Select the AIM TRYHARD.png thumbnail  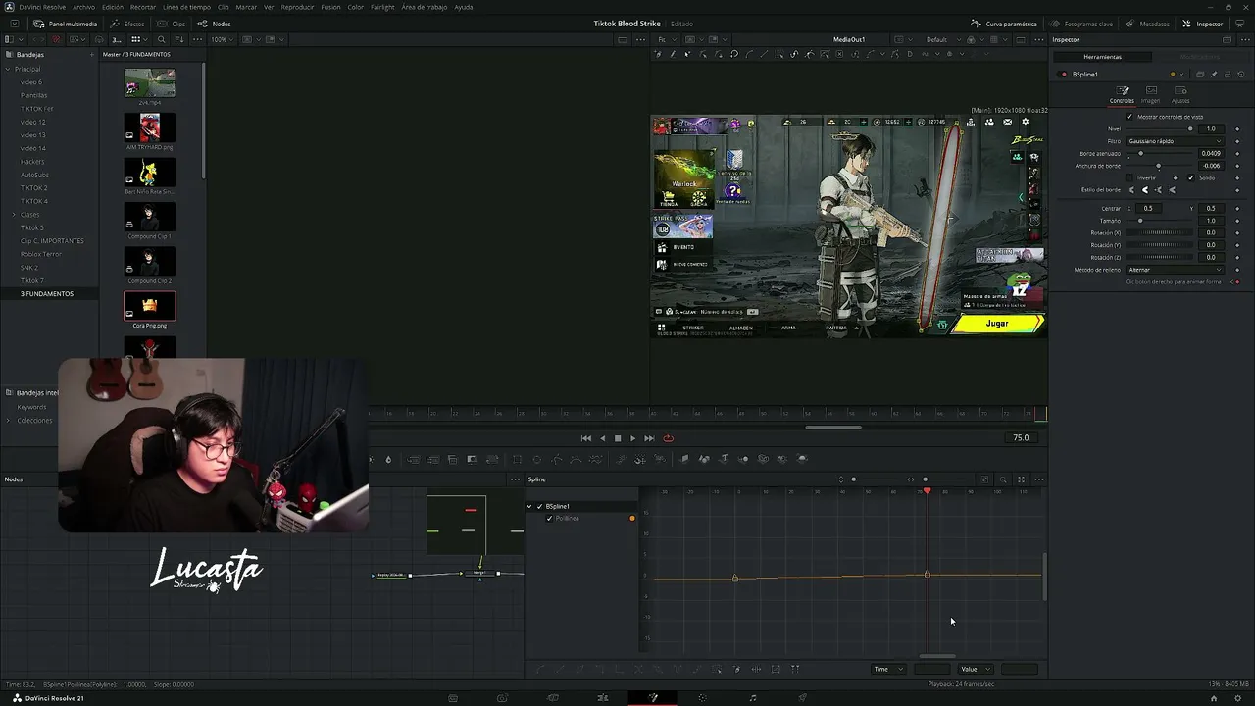(x=150, y=127)
